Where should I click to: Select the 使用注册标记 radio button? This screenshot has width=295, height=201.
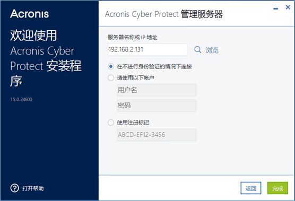click(x=111, y=123)
